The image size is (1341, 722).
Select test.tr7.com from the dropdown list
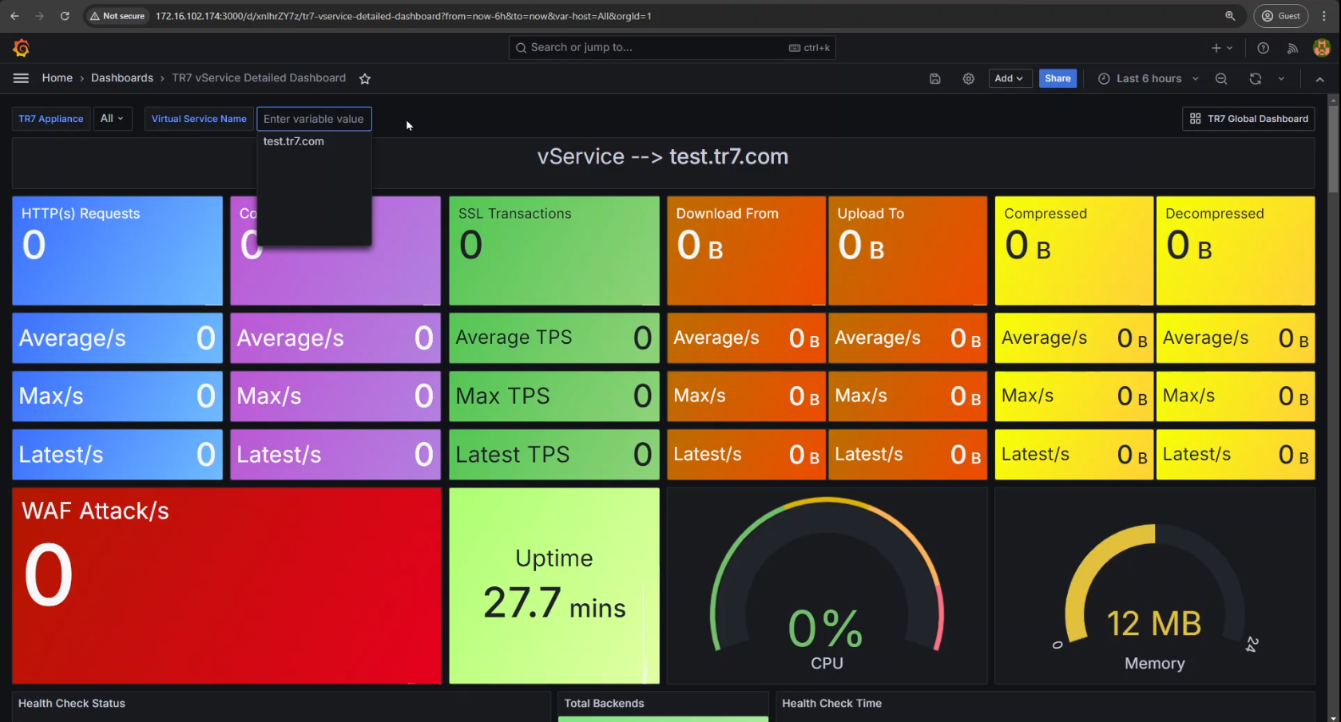294,141
